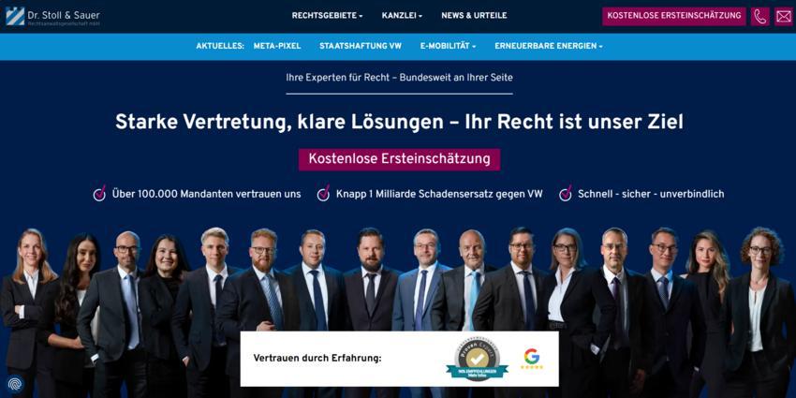Expand the E-Mobilität dropdown
Screen dimensions: 796x398
pos(448,46)
